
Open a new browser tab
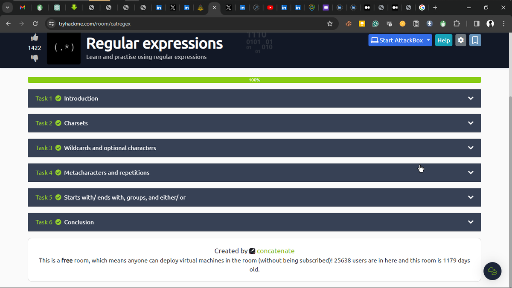435,8
